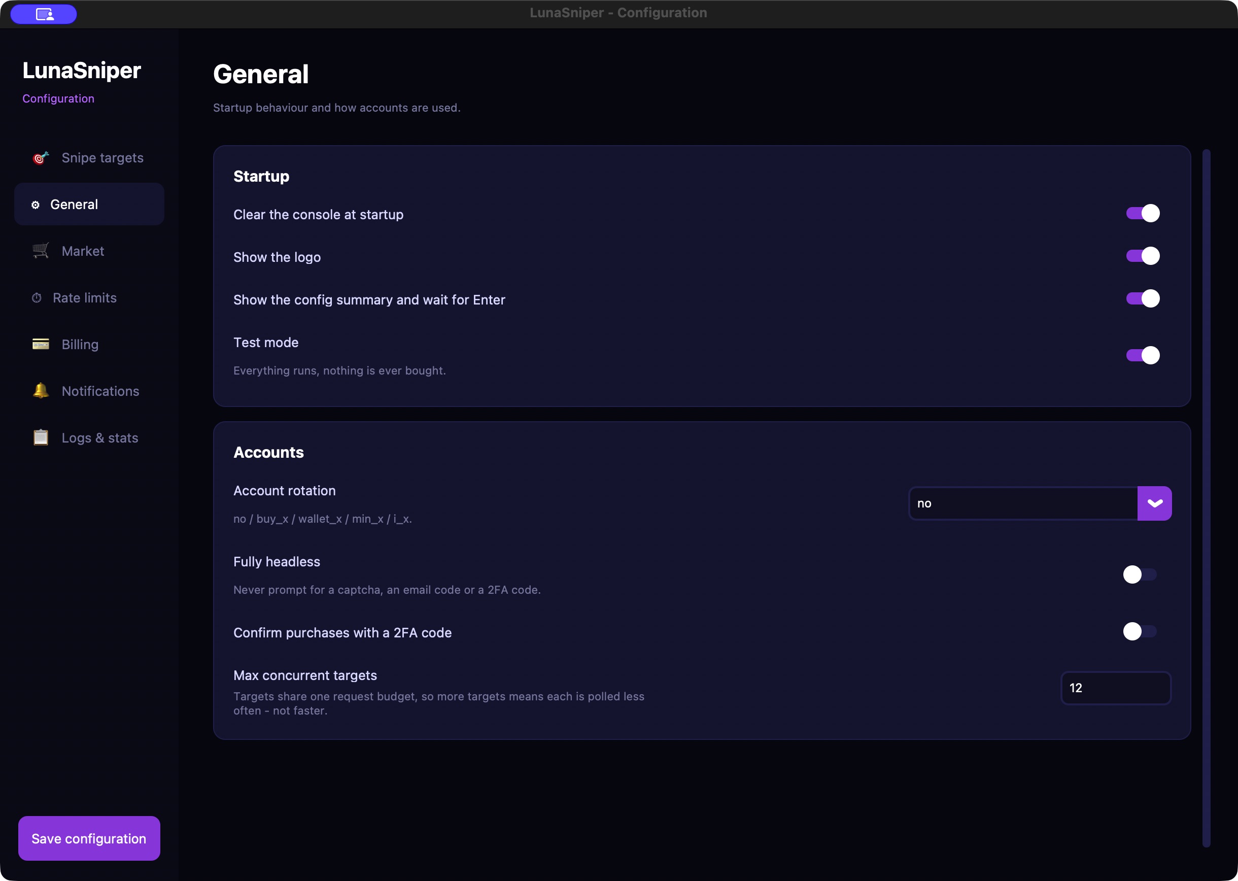The width and height of the screenshot is (1238, 881).
Task: Click the 'Test mode' label
Action: pos(266,343)
